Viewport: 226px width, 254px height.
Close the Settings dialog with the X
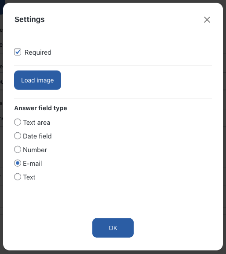[207, 20]
